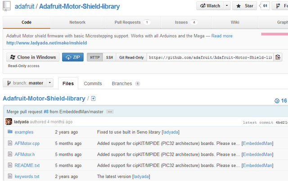
Task: Click the ladyada avatar thumbnail
Action: point(9,121)
